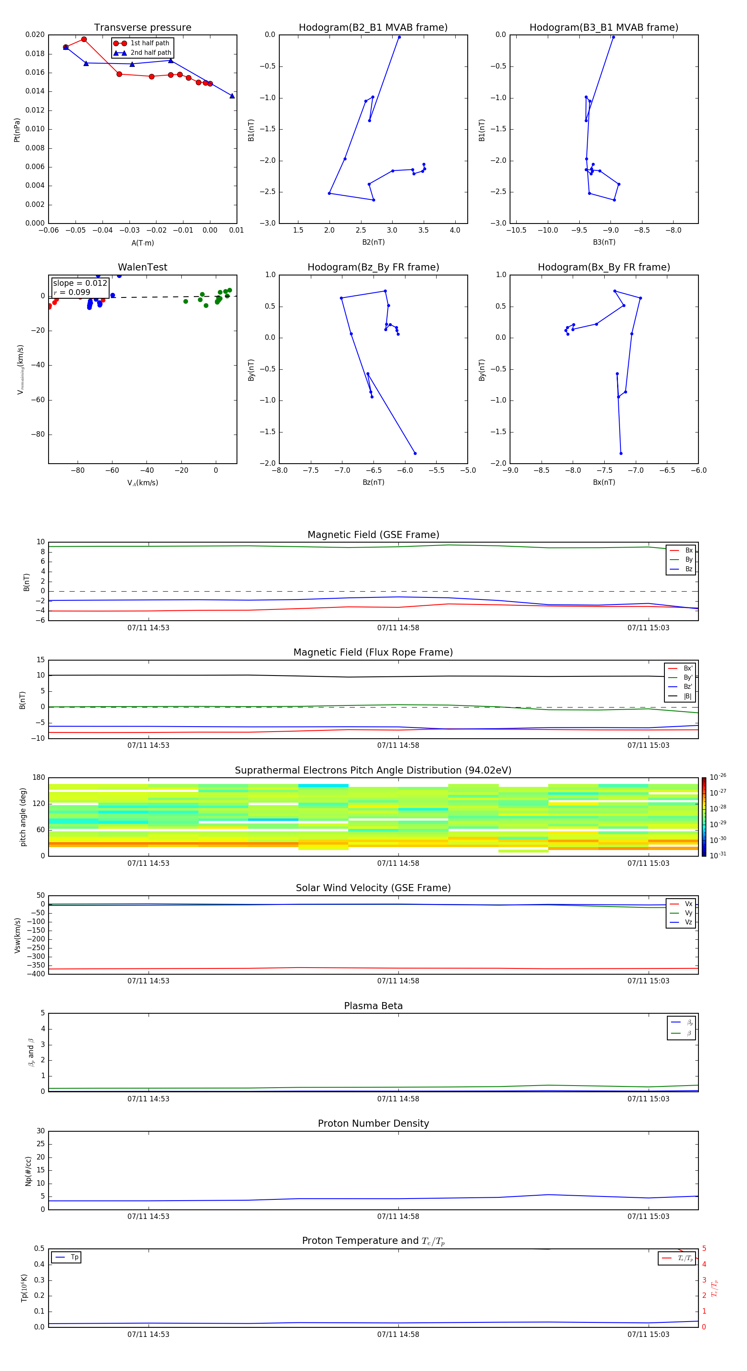This screenshot has width=747, height=1371.
Task: Click the "Hodogram(B3_B1 MVAB frame)" title
Action: [604, 27]
